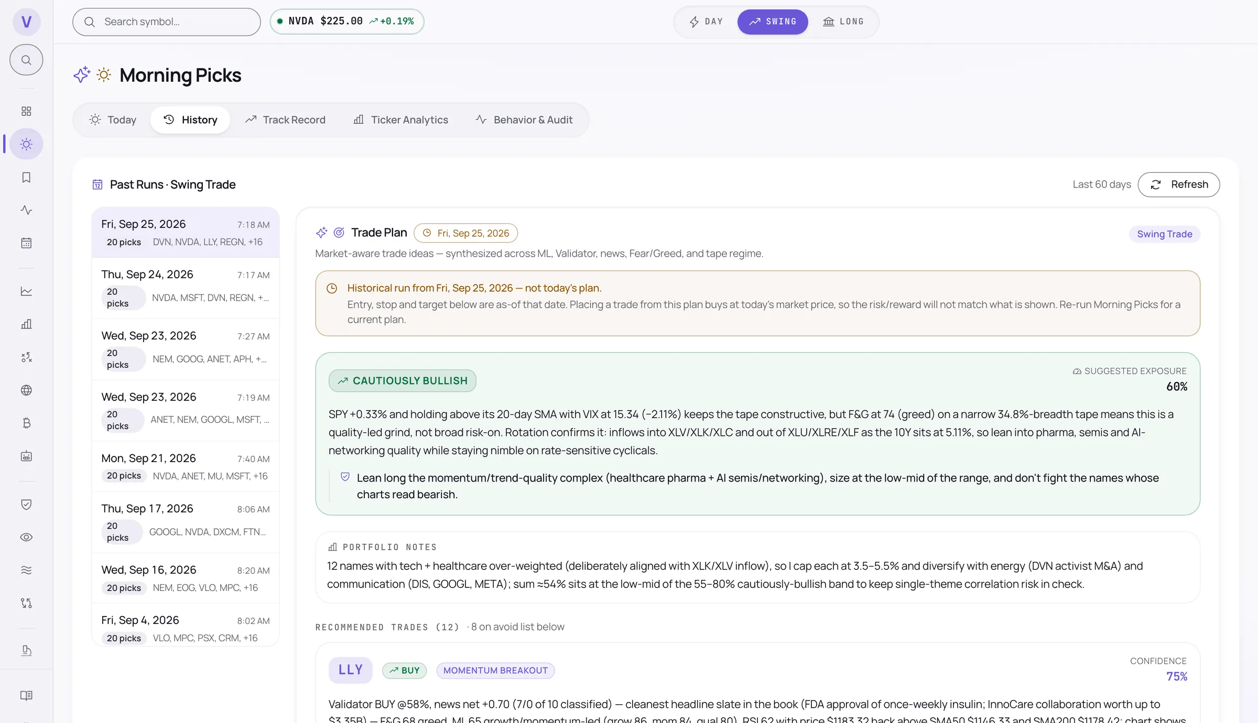Select the Fri, Sep 4, 2026 run
This screenshot has height=723, width=1258.
point(186,626)
